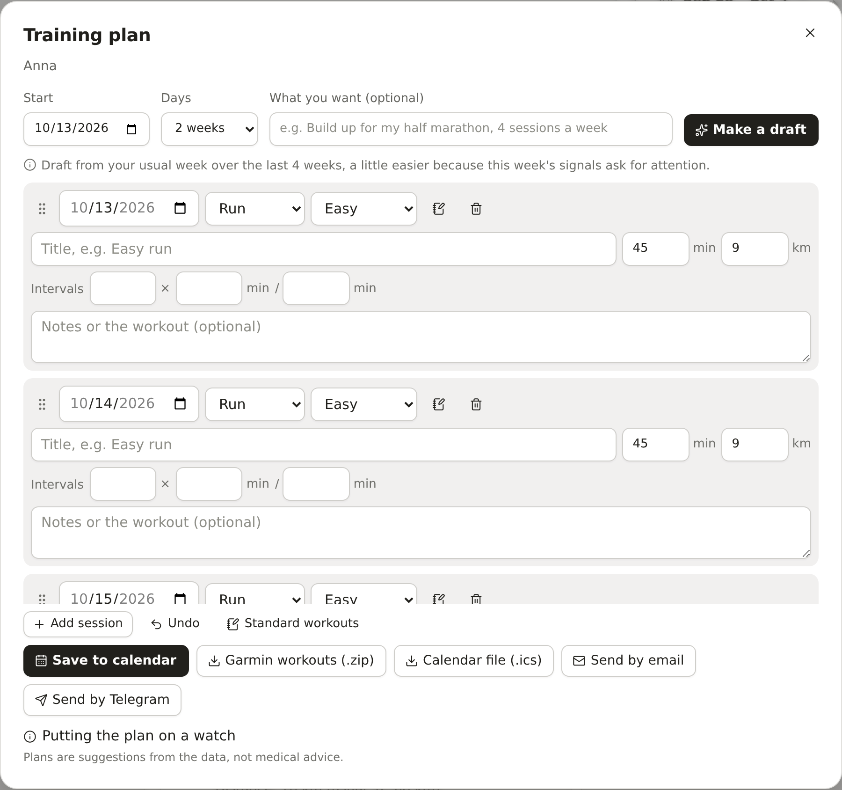Screen dimensions: 842x790
Task: Download Calendar file (.ics)
Action: pyautogui.click(x=474, y=661)
